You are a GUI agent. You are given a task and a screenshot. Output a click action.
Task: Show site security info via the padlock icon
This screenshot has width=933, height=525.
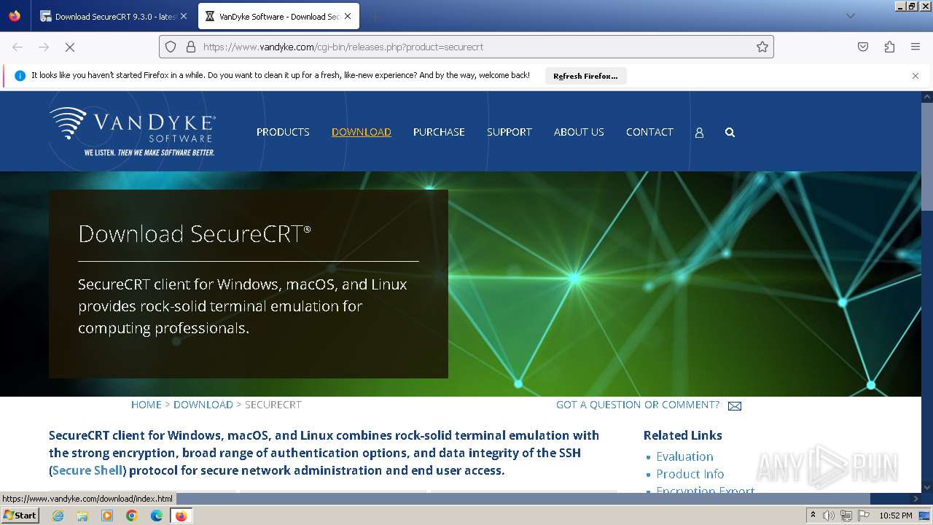tap(191, 47)
